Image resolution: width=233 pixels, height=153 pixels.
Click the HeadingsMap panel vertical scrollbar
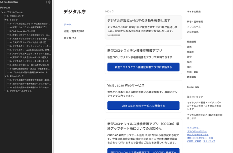click(53, 92)
